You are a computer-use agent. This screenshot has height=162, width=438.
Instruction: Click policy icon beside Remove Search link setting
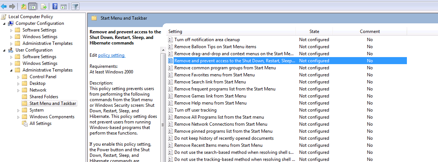coord(170,82)
